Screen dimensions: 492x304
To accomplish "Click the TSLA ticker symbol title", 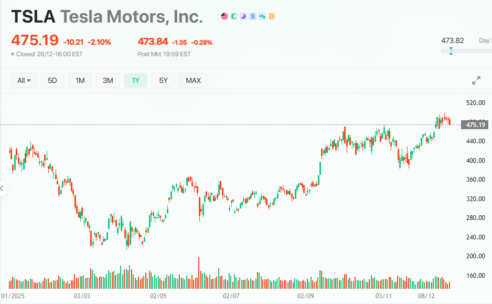I will (x=34, y=17).
